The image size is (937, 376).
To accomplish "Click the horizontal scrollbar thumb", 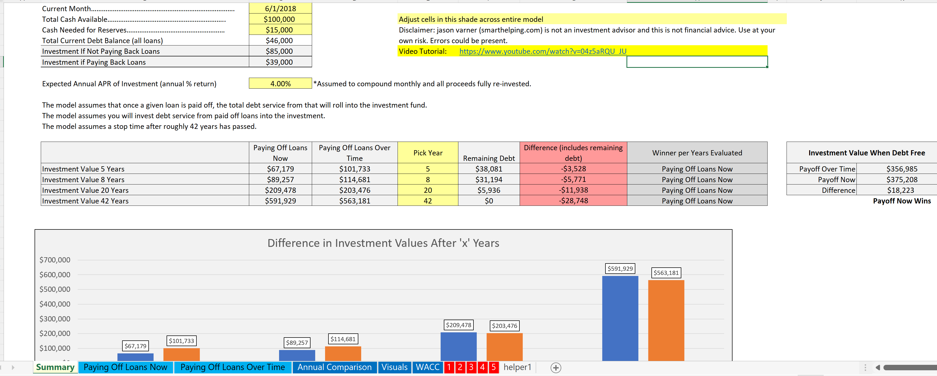I will [x=910, y=368].
